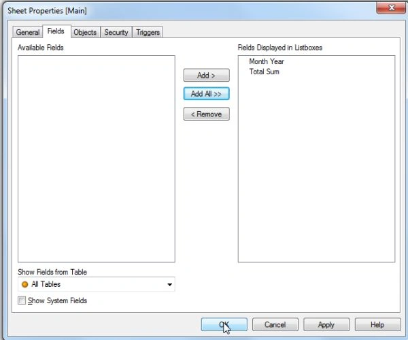This screenshot has width=408, height=340.
Task: Select Total Sum in displayed fields list
Action: click(264, 72)
